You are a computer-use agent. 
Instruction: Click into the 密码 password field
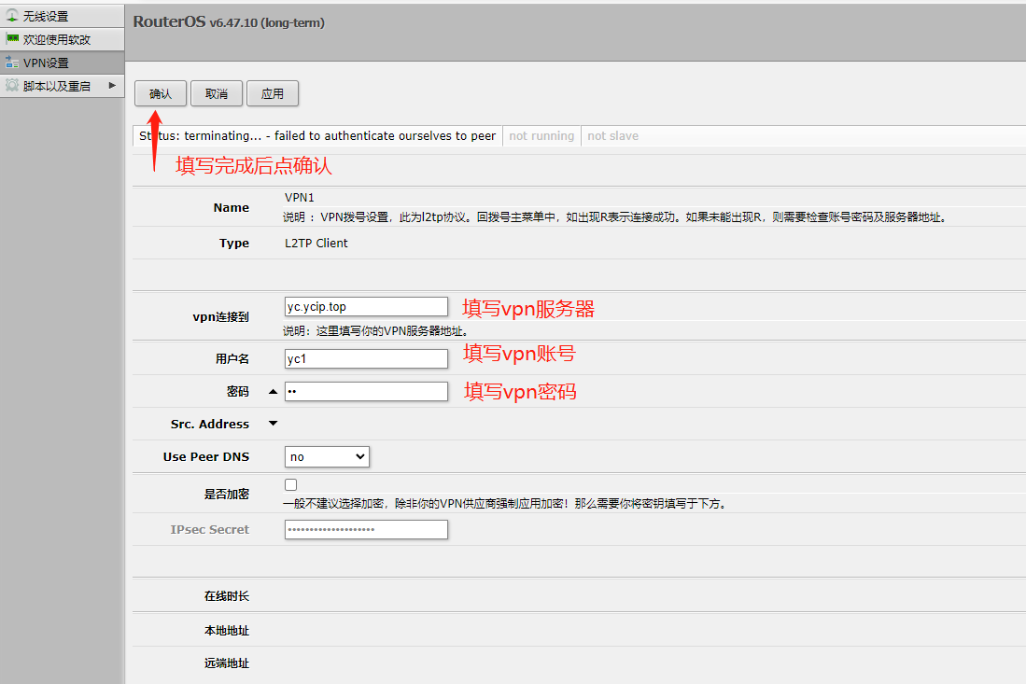pyautogui.click(x=366, y=392)
